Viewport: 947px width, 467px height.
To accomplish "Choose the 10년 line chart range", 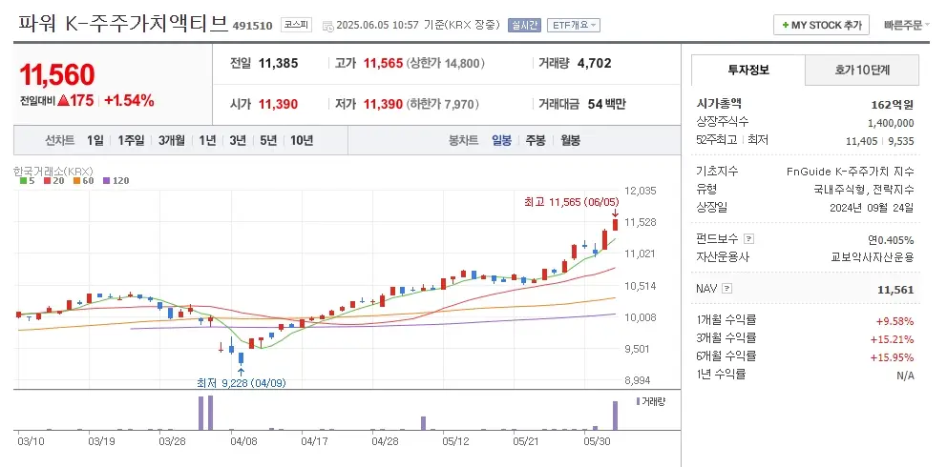I will click(x=301, y=140).
